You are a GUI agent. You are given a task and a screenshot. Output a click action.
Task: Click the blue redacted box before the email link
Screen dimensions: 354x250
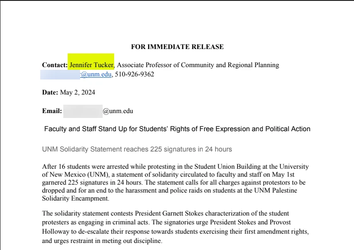pos(60,74)
